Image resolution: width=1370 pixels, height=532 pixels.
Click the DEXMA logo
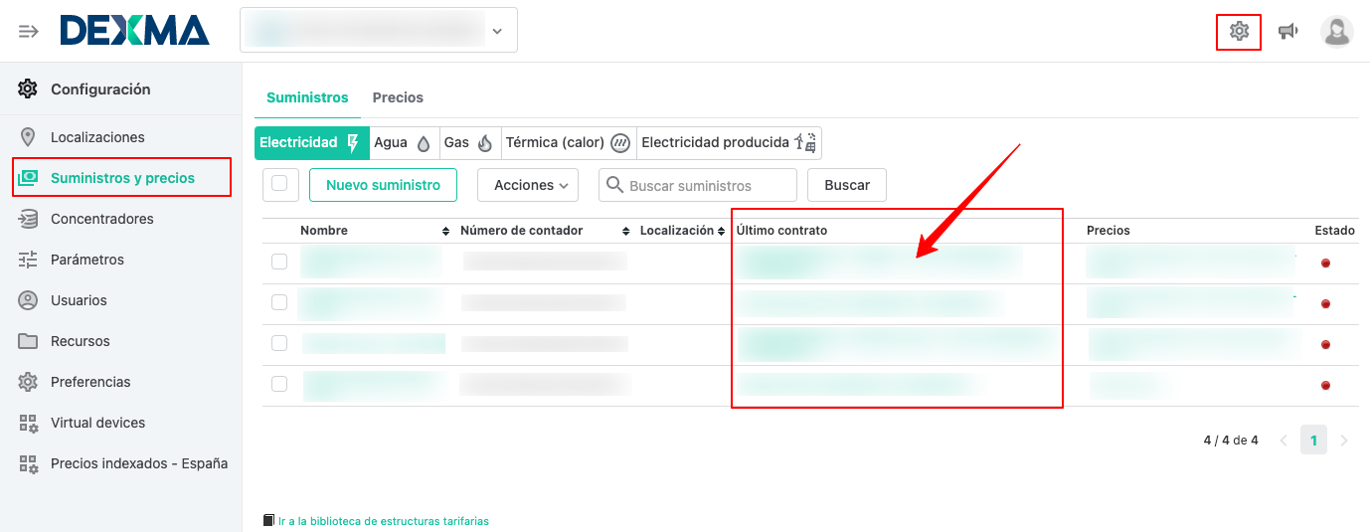[x=134, y=31]
